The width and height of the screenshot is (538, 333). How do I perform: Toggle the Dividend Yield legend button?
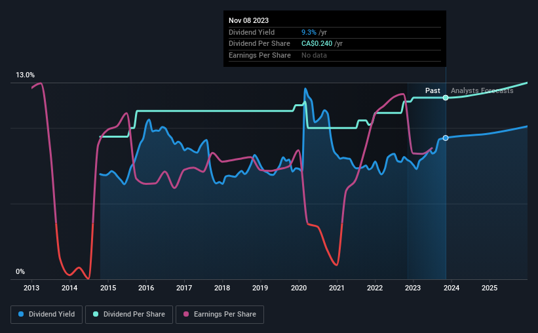pyautogui.click(x=47, y=315)
